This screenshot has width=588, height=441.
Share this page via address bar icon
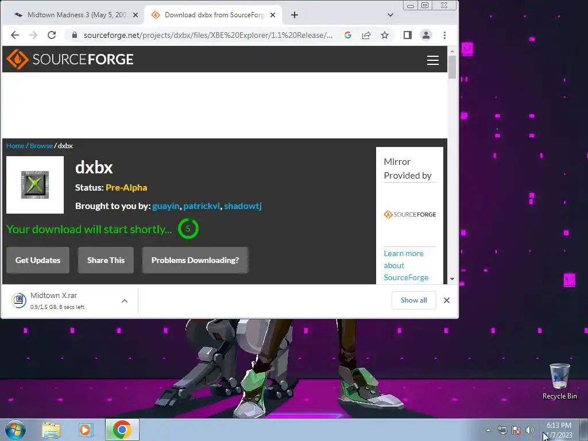[366, 35]
